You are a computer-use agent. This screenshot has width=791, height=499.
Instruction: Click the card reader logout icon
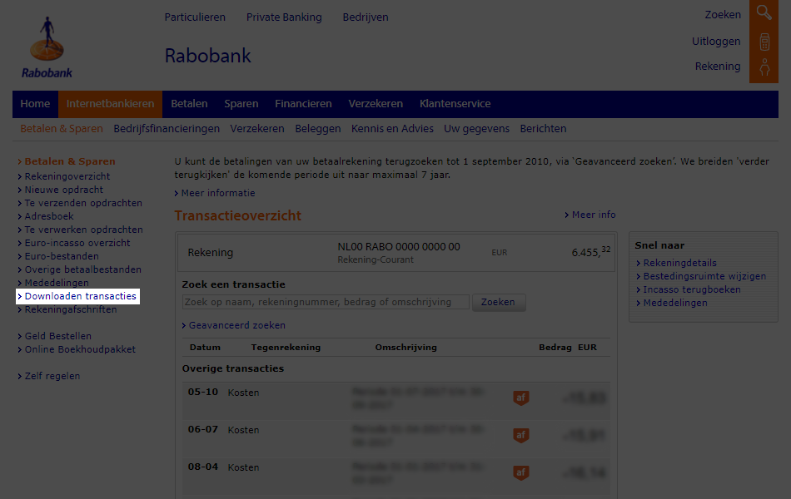pyautogui.click(x=764, y=42)
